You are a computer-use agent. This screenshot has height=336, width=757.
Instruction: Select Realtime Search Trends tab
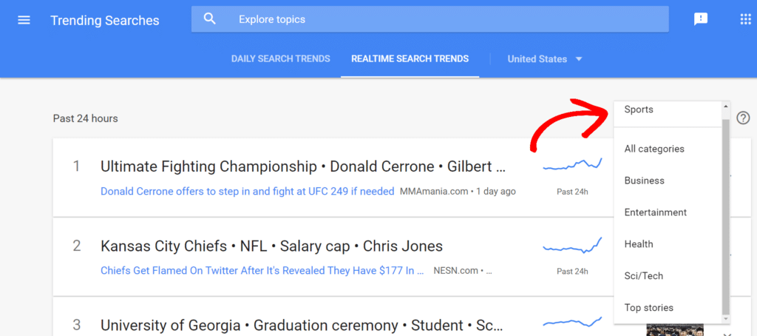(x=410, y=59)
